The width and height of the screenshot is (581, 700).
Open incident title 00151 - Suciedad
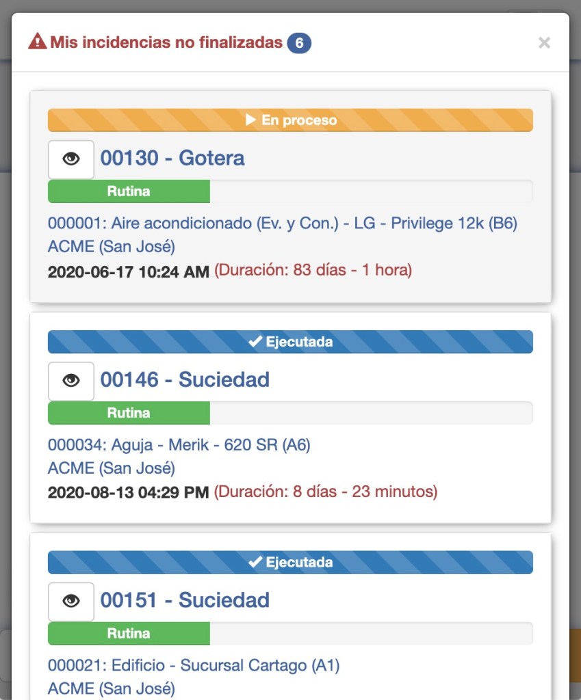(x=185, y=601)
